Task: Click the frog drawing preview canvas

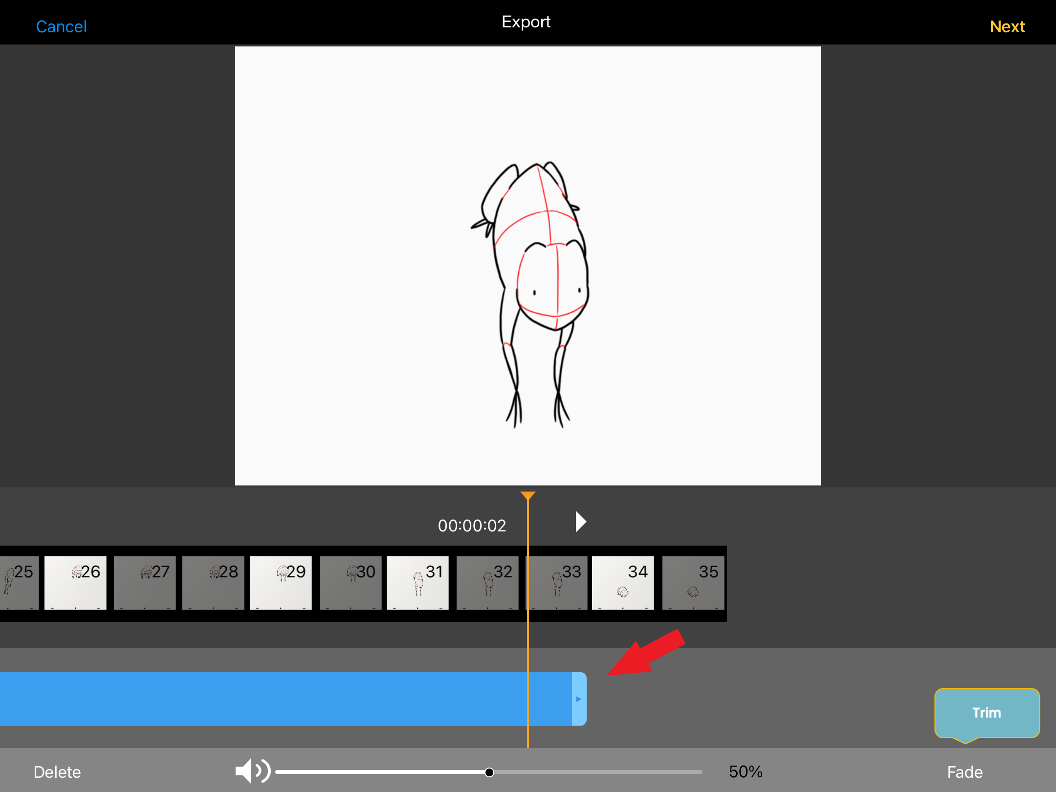Action: click(x=528, y=266)
